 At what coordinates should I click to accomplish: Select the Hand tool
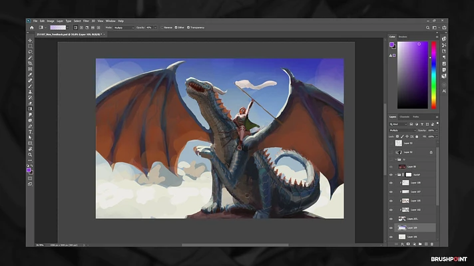click(x=30, y=149)
